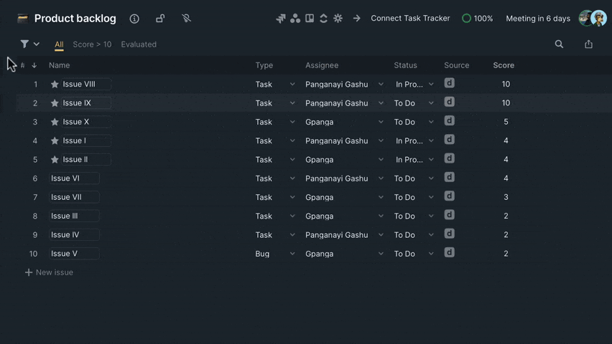Toggle the unlocked padlock icon
This screenshot has height=344, width=612.
160,19
